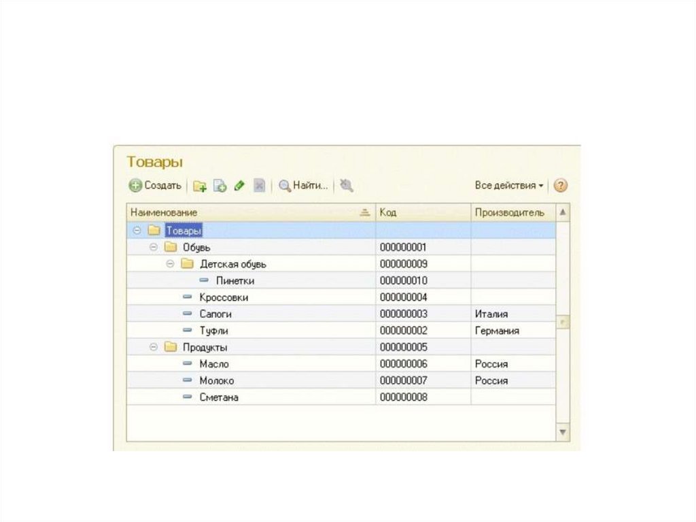Click the mark for deletion icon

(259, 185)
